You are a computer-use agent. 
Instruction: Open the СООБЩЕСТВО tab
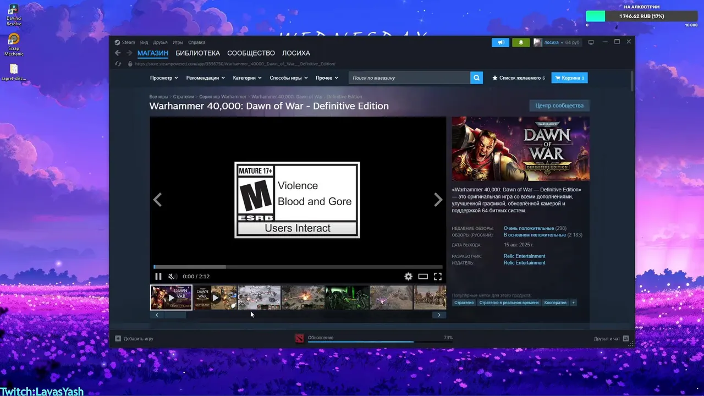coord(251,53)
